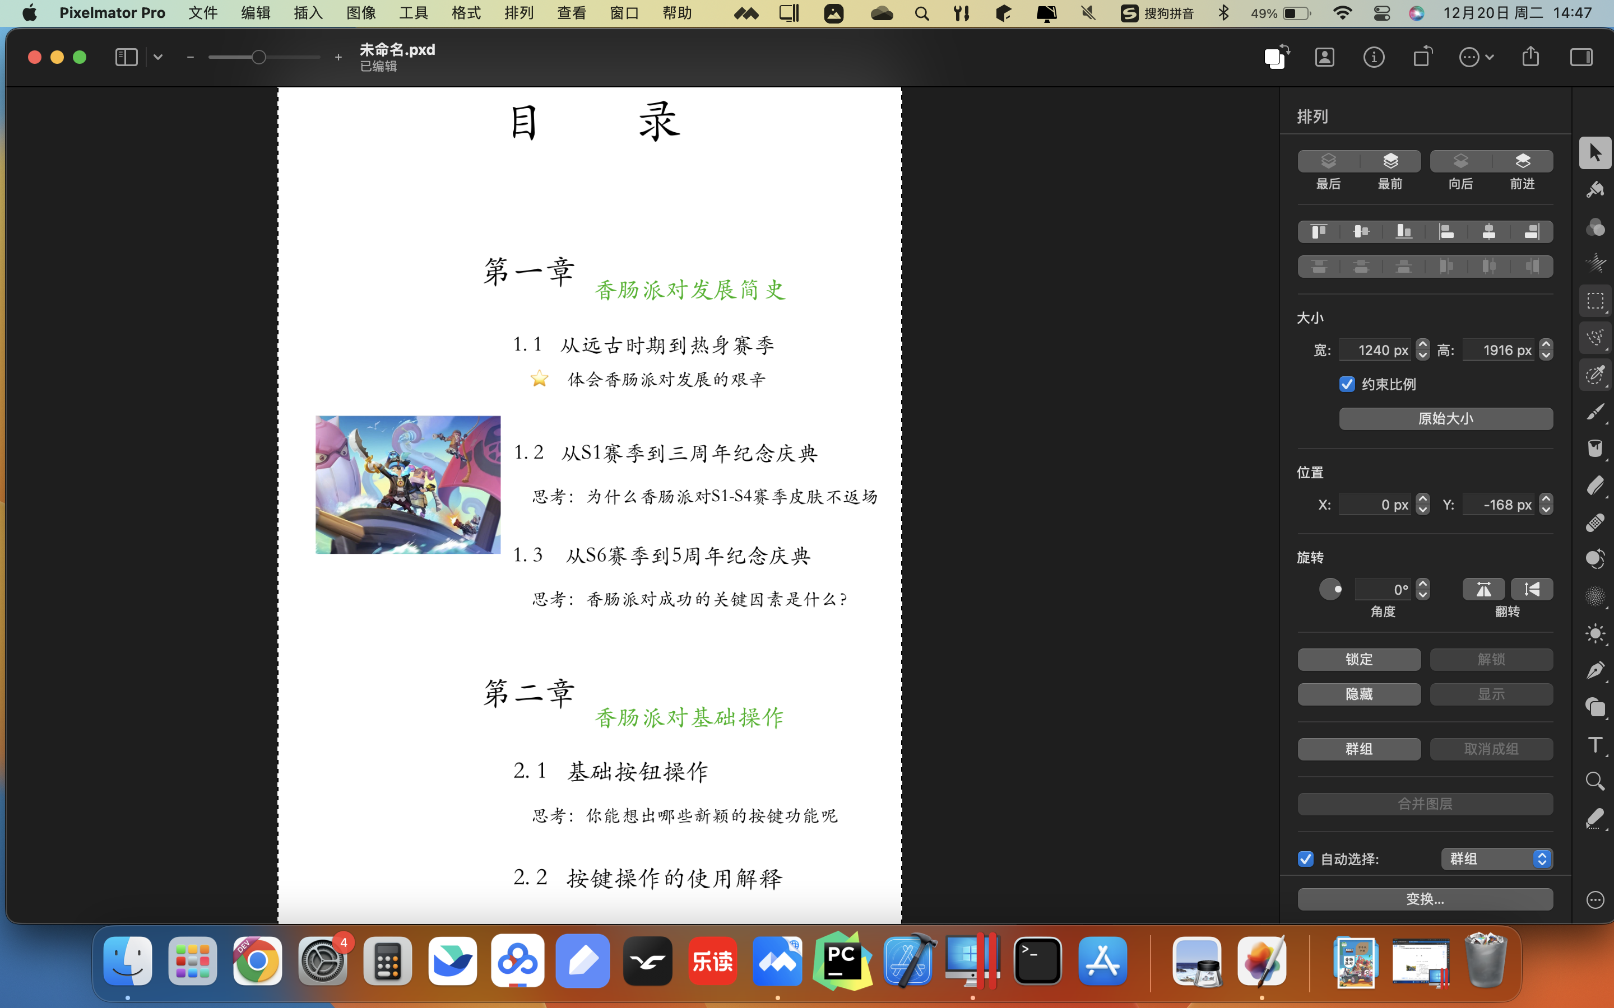This screenshot has height=1008, width=1614.
Task: Click the game artwork image on canvas
Action: (x=407, y=484)
